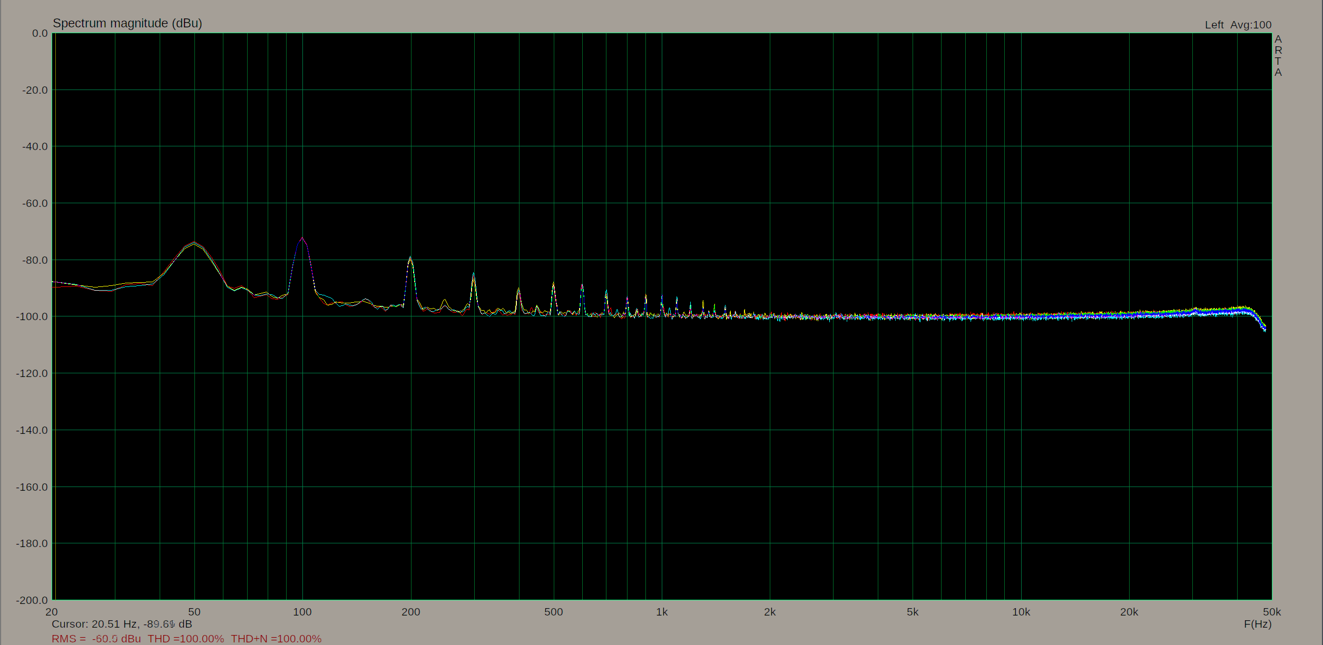Click the '200' frequency axis label

[411, 612]
